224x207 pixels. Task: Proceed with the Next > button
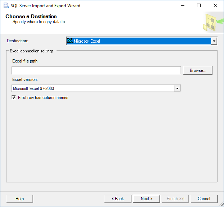coord(147,199)
